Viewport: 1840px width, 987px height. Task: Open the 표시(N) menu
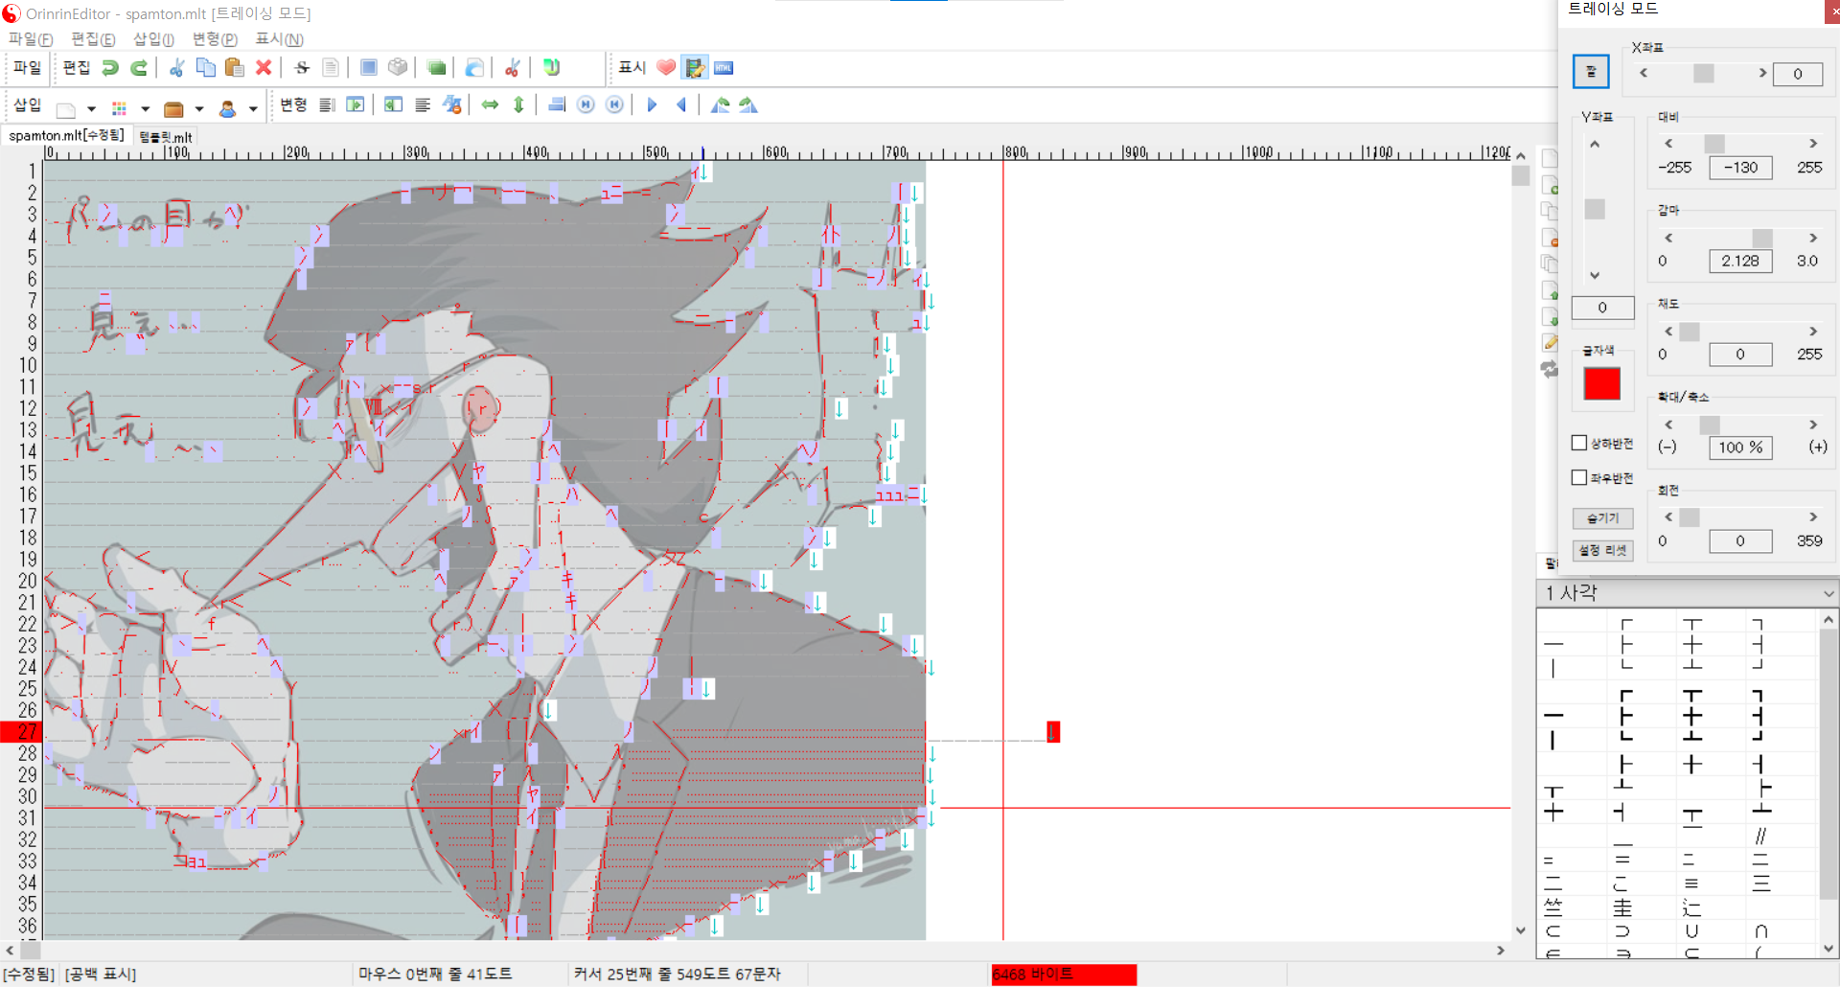coord(279,39)
